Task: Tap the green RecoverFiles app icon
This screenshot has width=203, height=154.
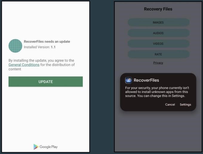Action: (x=16, y=46)
